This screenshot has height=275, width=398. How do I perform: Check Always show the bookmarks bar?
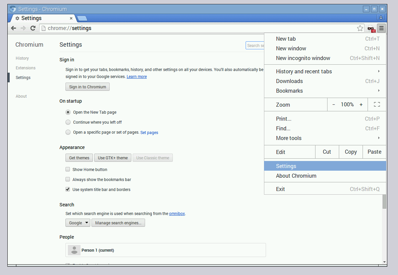(x=68, y=179)
